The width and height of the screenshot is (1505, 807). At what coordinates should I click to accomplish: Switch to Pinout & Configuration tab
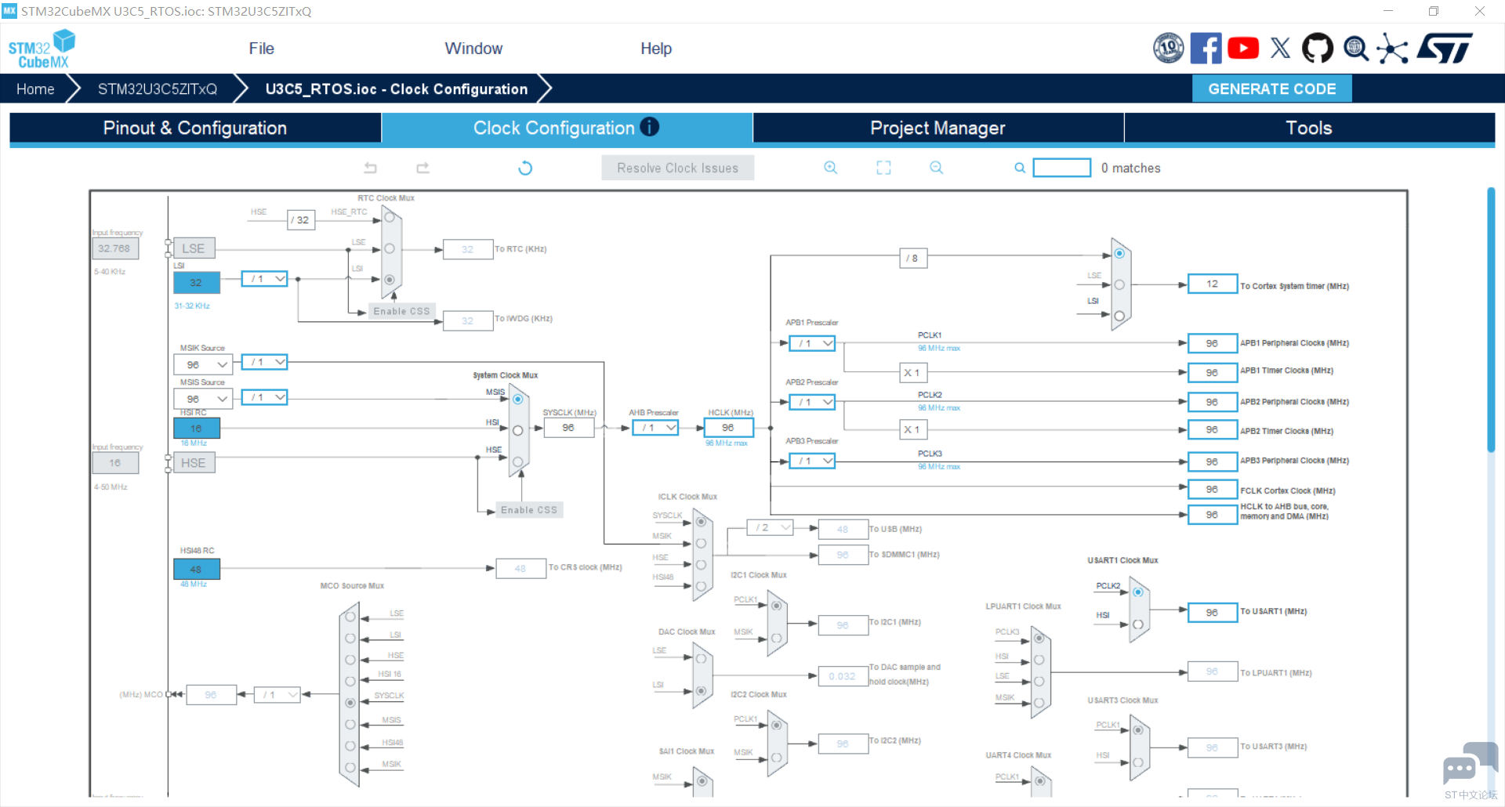coord(195,128)
